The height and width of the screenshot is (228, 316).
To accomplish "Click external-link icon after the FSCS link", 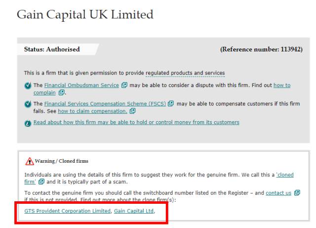I will (170, 103).
